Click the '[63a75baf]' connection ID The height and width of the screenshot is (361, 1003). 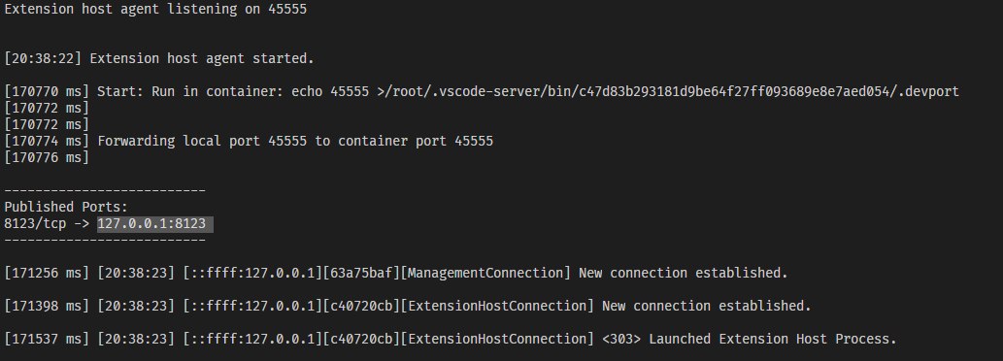coord(361,273)
